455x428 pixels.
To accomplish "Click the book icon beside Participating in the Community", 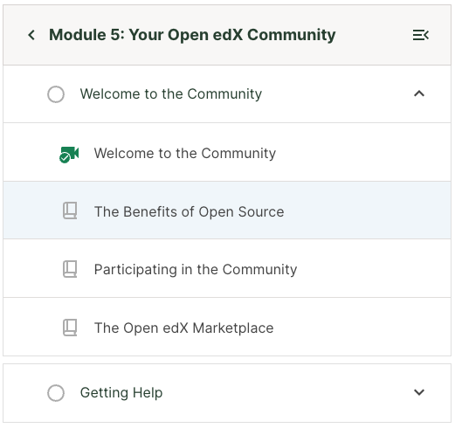I will click(70, 269).
